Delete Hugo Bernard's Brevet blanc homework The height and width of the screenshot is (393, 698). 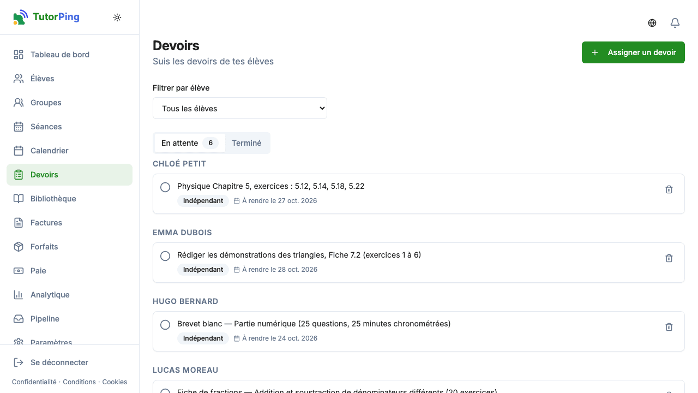point(669,327)
